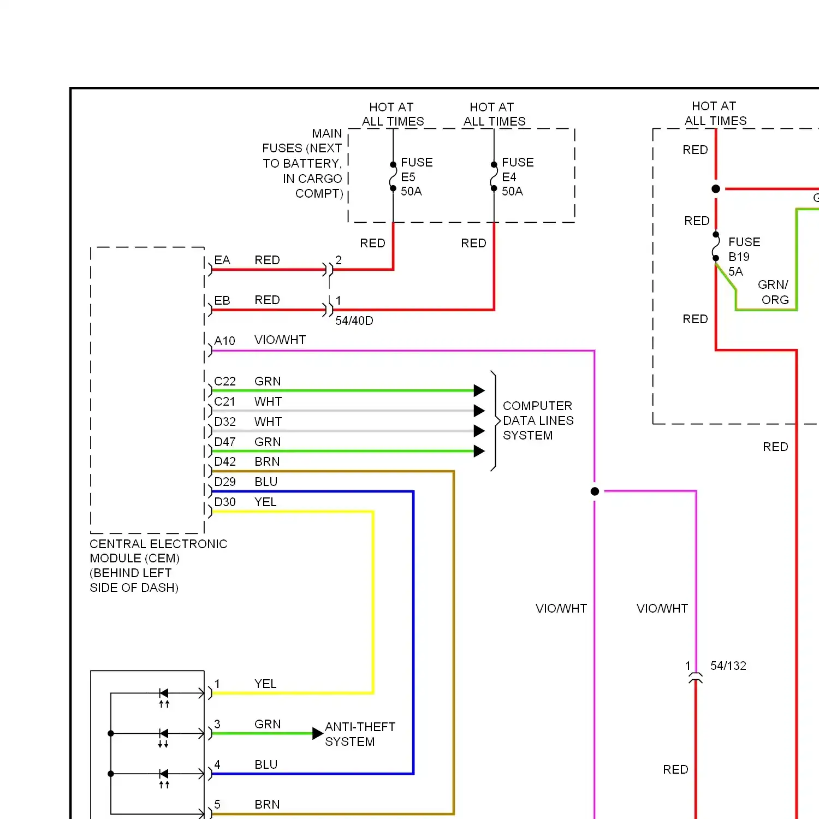Click pin label A10
The height and width of the screenshot is (819, 819).
click(224, 341)
